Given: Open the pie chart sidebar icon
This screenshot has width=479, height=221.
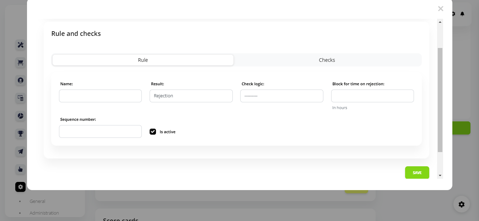Looking at the screenshot, I should coord(21,116).
